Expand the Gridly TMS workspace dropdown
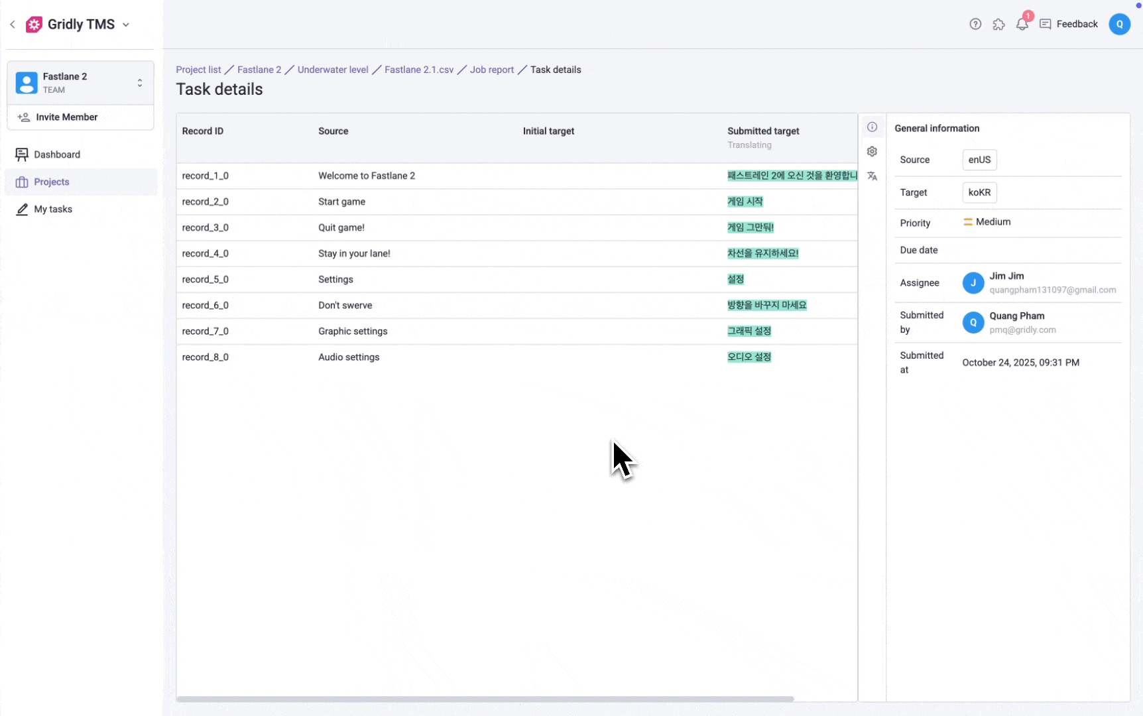The height and width of the screenshot is (716, 1143). pyautogui.click(x=126, y=25)
